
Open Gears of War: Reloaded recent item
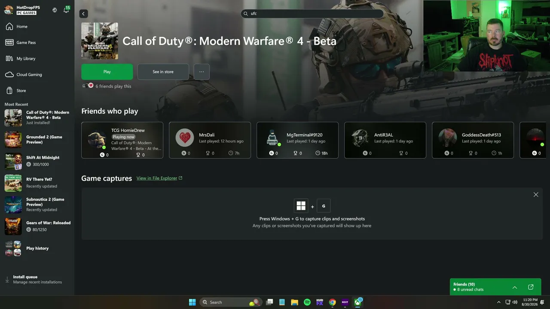click(37, 226)
